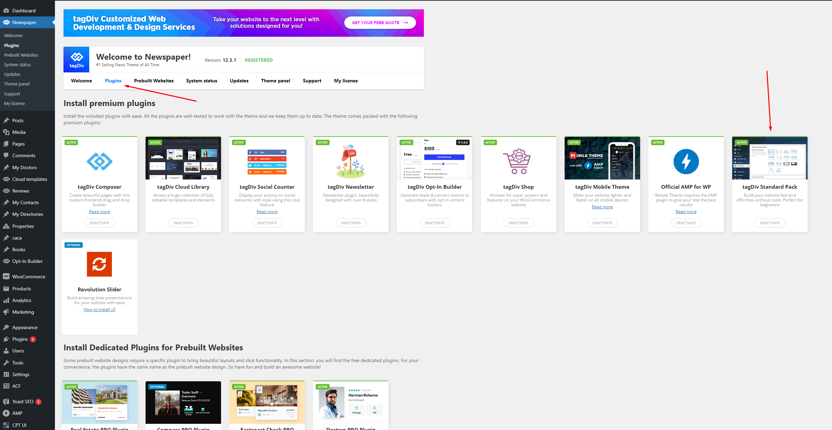Open the Support tab
Screen dimensions: 832x430
(312, 81)
